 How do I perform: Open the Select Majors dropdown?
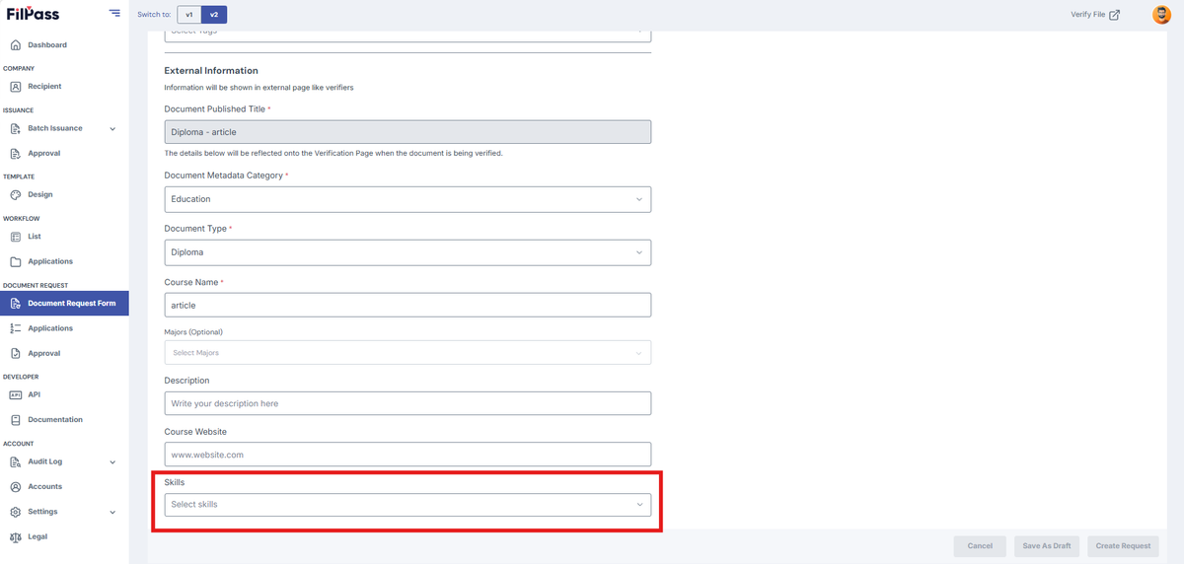point(407,353)
